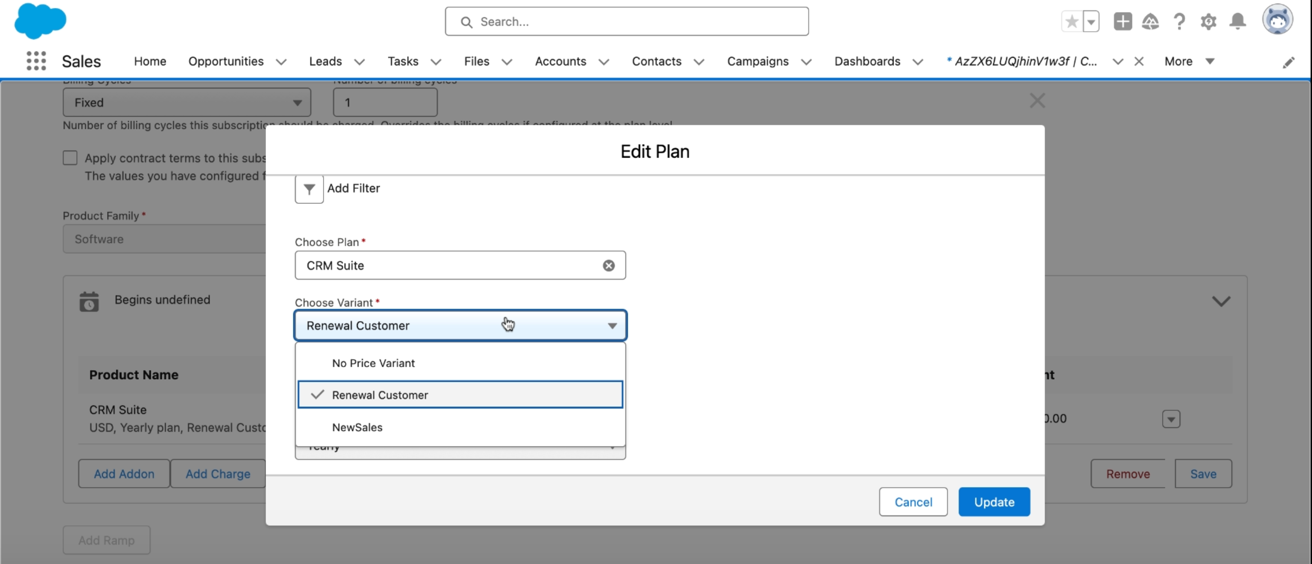Open the favorites list dropdown arrow
The width and height of the screenshot is (1312, 564).
point(1091,21)
